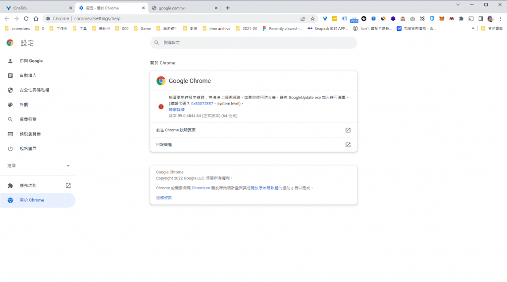Image resolution: width=507 pixels, height=282 pixels.
Task: Click the external-link icon beside 擴充功能
Action: coord(68,185)
